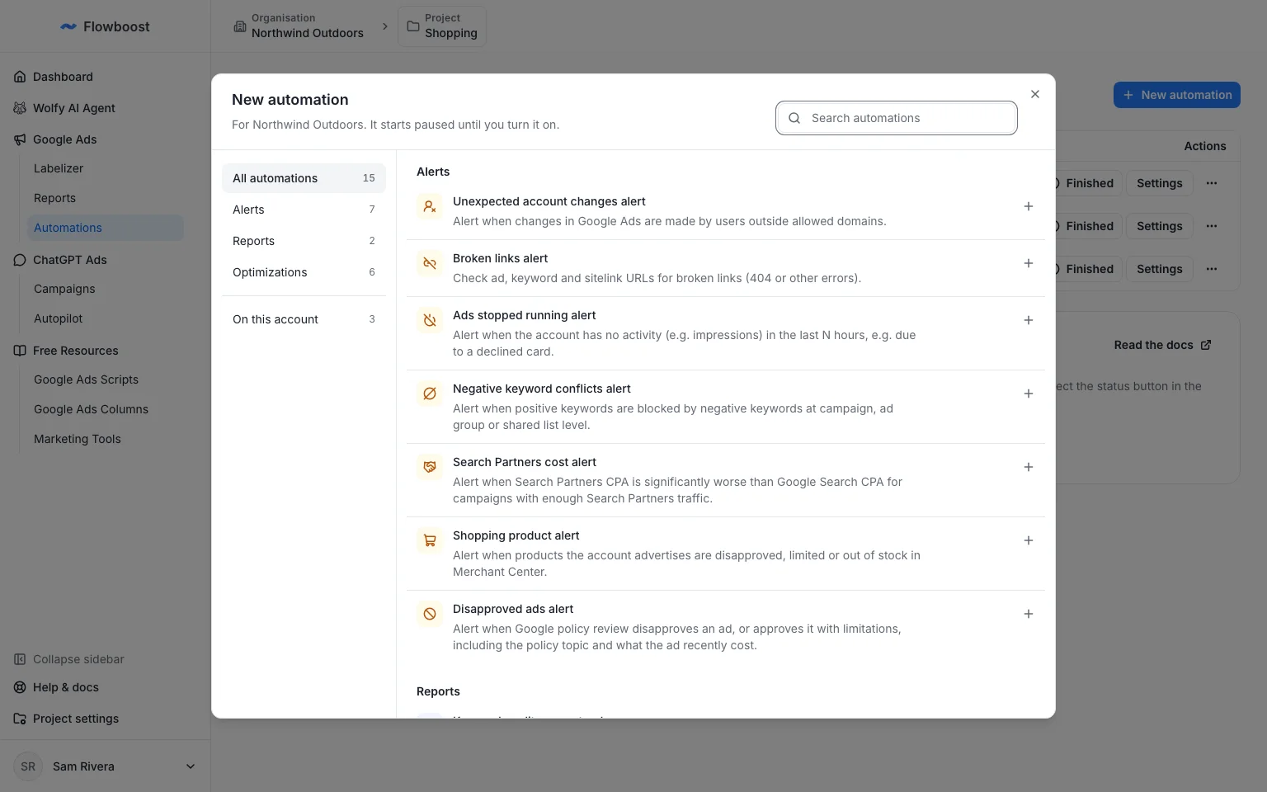
Task: Show On this account automations
Action: [304, 319]
